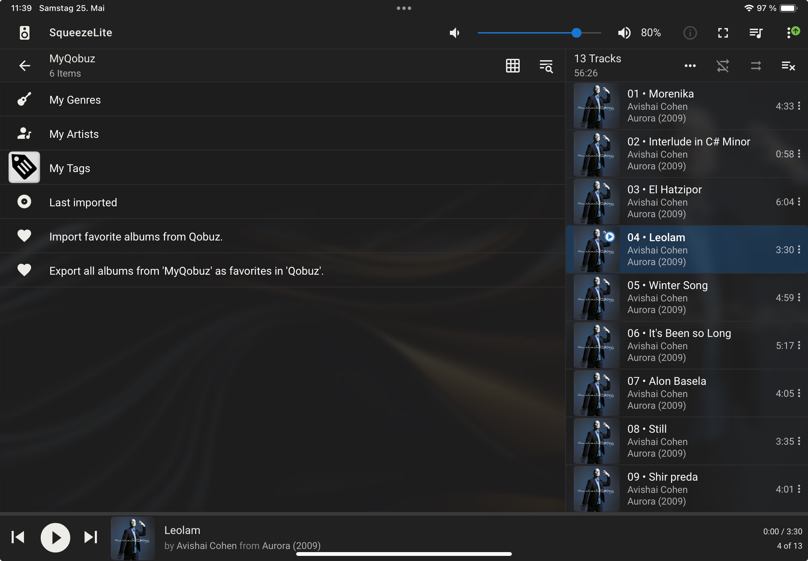
Task: Click Export all albums as favorites entry
Action: [187, 271]
